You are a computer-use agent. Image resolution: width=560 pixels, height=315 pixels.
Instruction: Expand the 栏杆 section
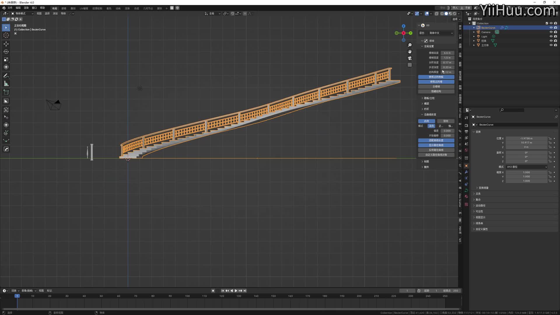[x=426, y=109]
